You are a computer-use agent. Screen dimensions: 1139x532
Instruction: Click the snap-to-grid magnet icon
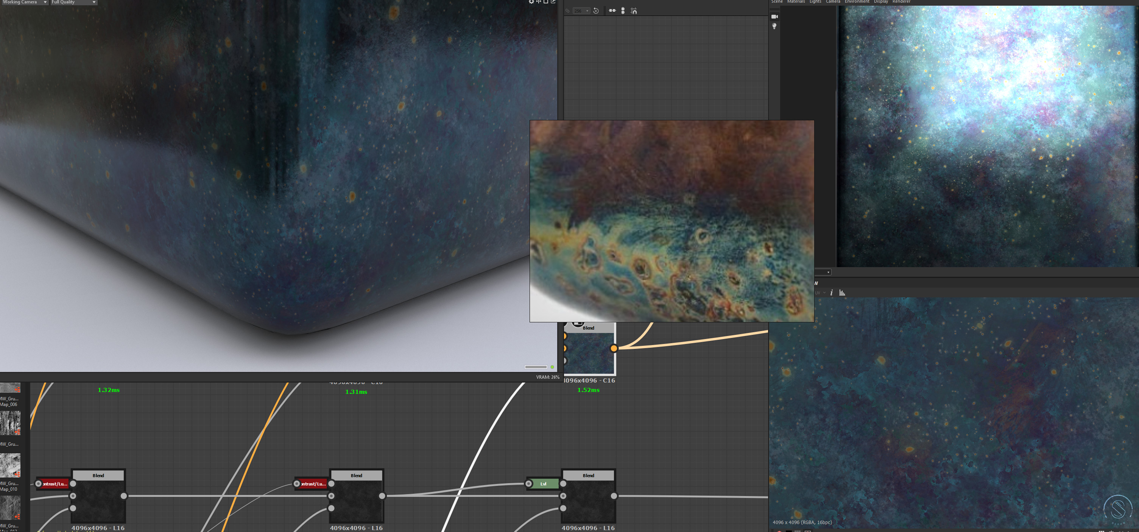pyautogui.click(x=634, y=11)
